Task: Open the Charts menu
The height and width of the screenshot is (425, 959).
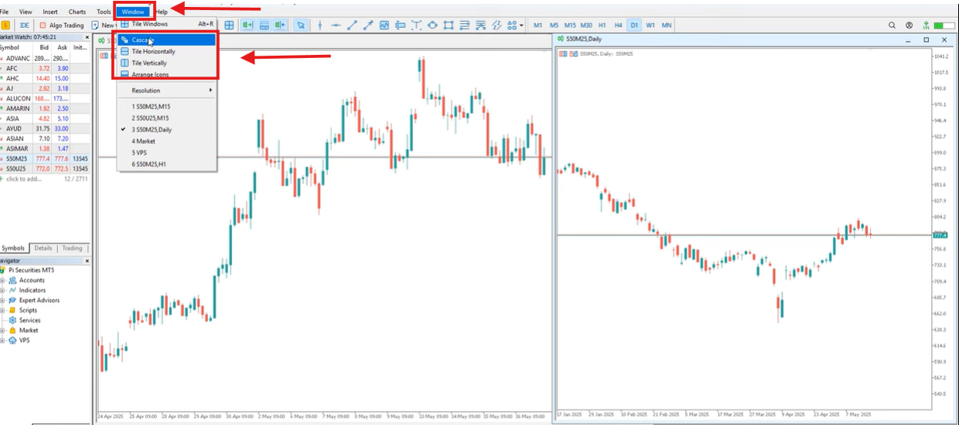Action: [77, 12]
